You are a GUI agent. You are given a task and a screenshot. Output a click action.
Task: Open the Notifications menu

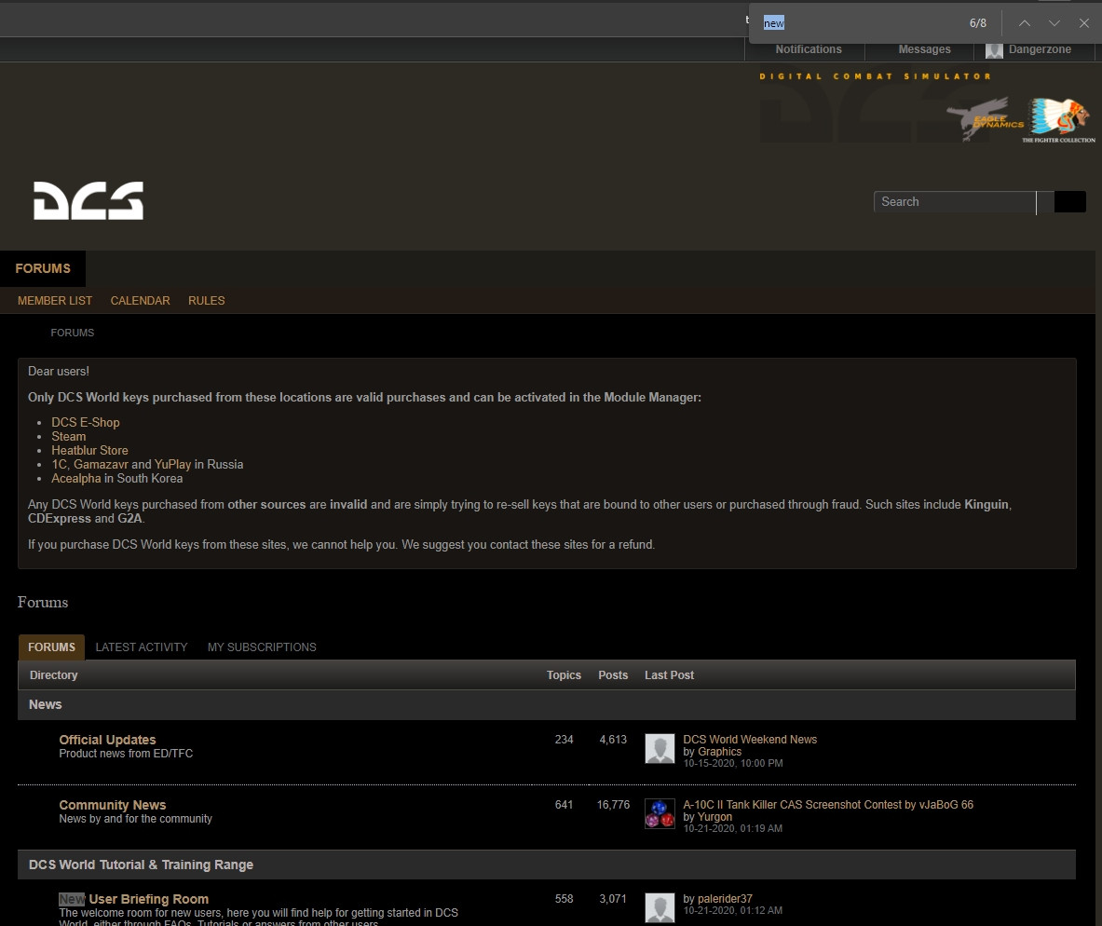point(809,49)
